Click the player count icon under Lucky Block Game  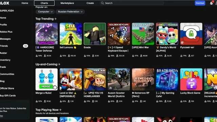coord(190,101)
